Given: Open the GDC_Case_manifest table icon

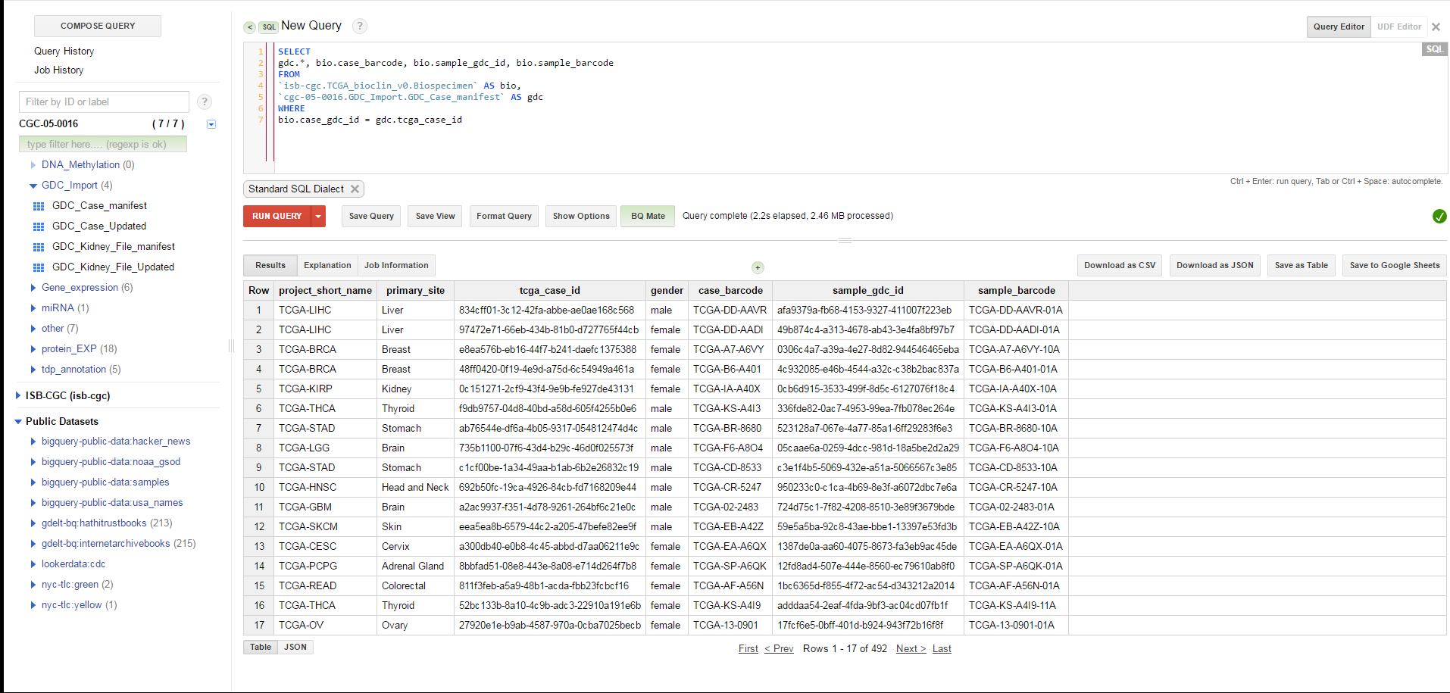Looking at the screenshot, I should 39,206.
